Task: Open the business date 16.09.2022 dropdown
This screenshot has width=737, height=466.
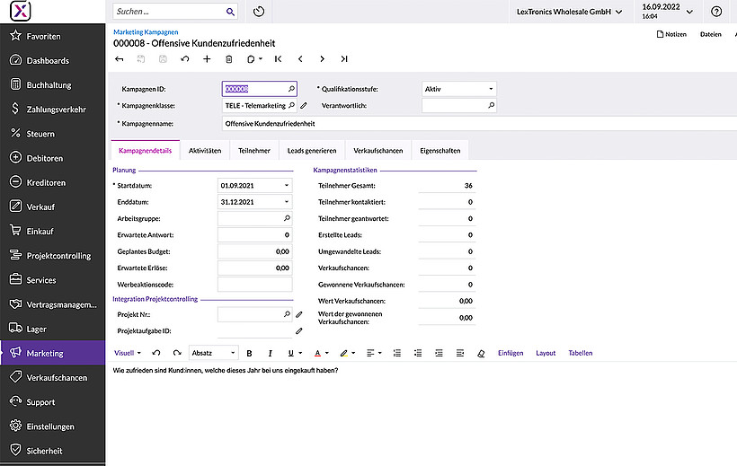Action: coord(668,12)
